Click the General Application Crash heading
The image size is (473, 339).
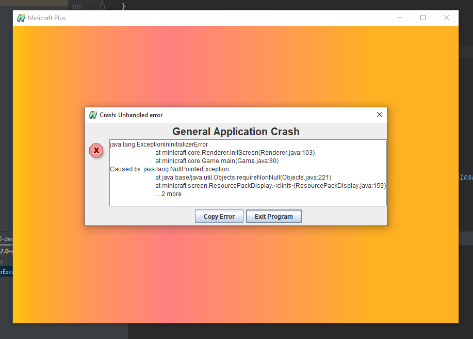coord(236,132)
